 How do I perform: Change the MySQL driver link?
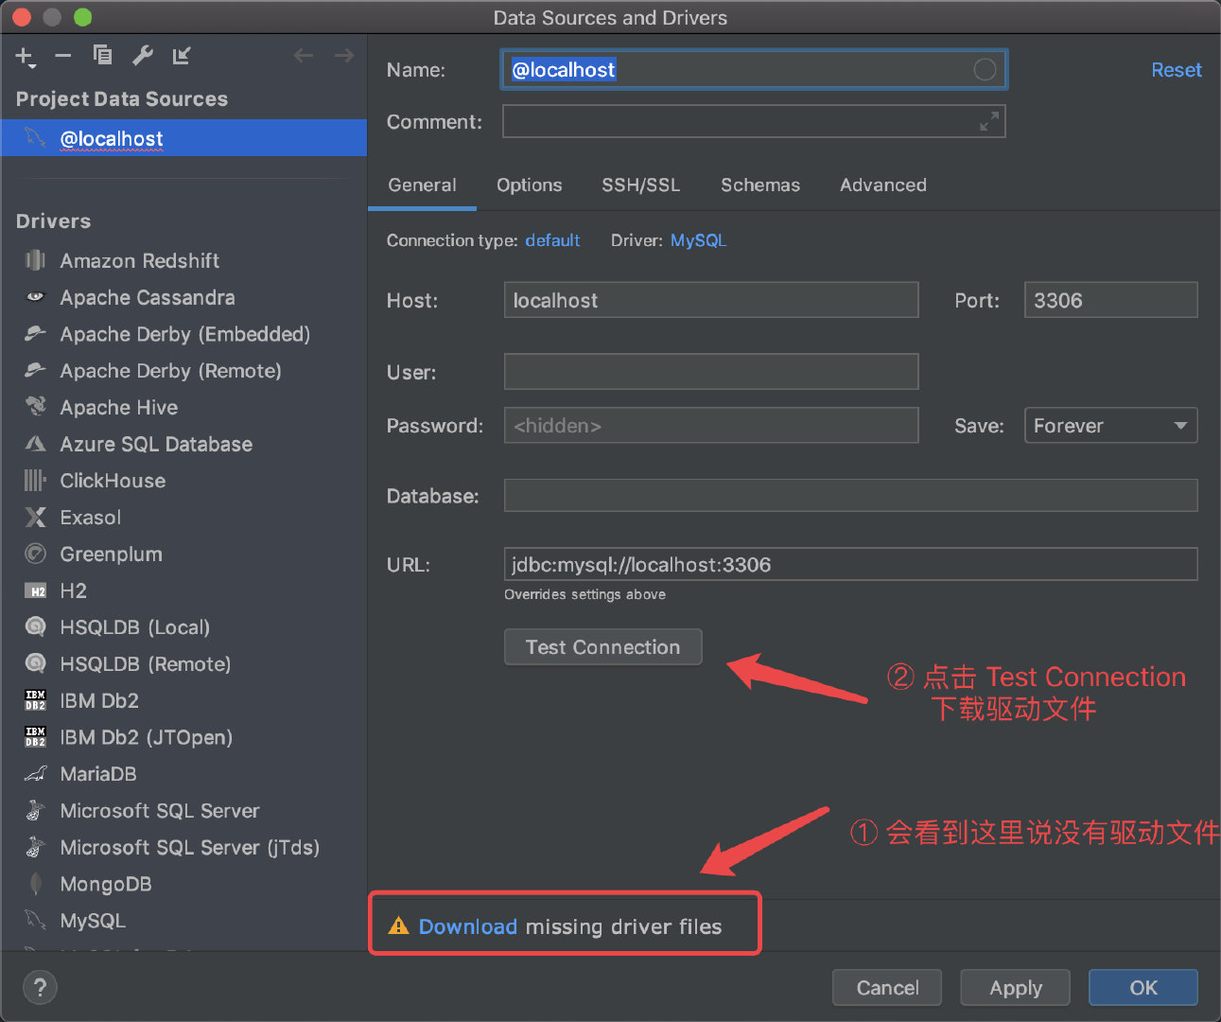pyautogui.click(x=698, y=240)
